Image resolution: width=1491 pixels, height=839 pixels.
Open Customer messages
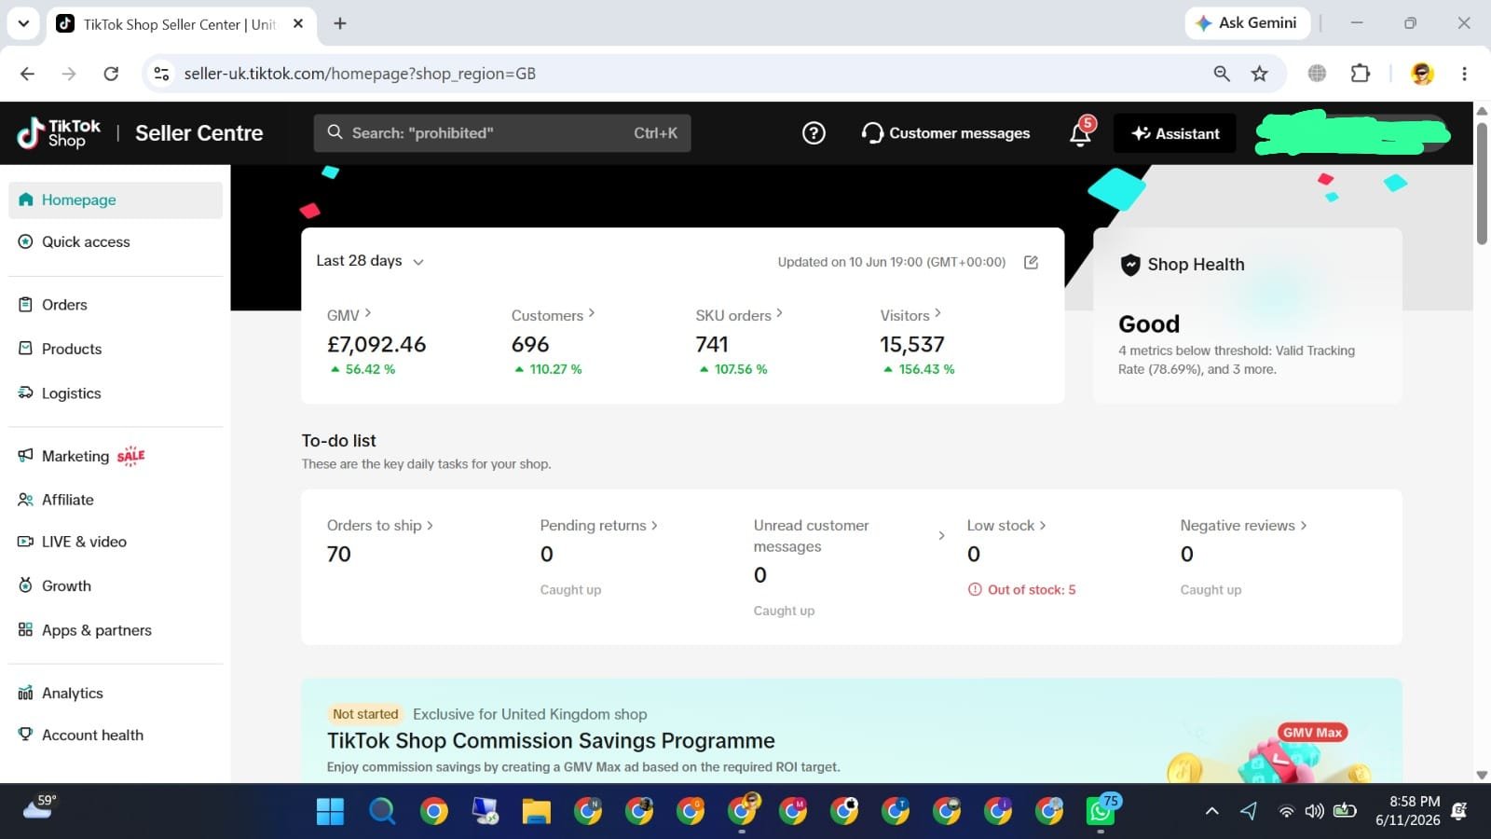coord(946,133)
